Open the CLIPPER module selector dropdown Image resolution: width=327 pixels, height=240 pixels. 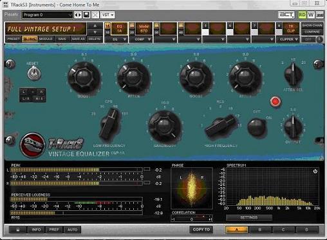288,39
